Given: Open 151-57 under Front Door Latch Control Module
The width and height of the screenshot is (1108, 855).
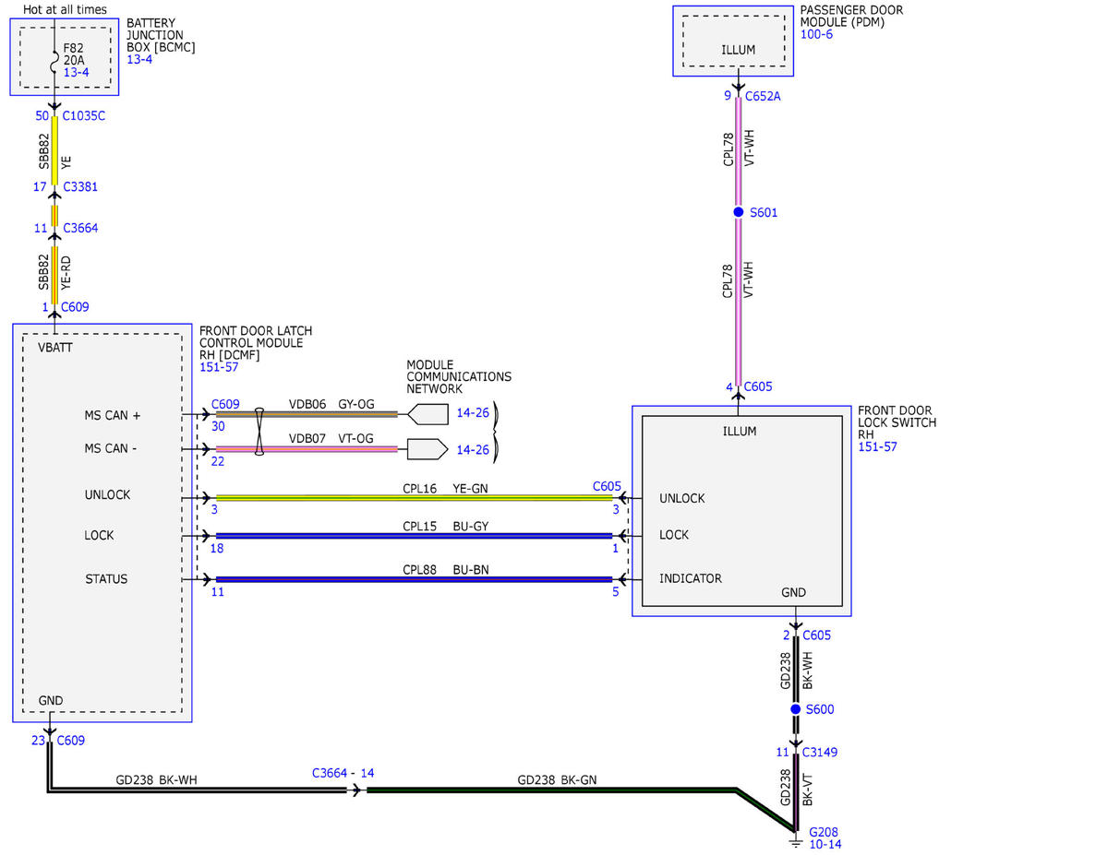Looking at the screenshot, I should 219,367.
